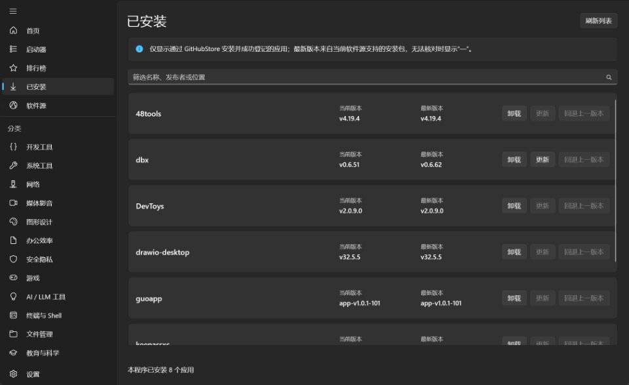Viewport: 629px width, 385px height.
Task: Open the 设置 settings page
Action: (x=58, y=374)
